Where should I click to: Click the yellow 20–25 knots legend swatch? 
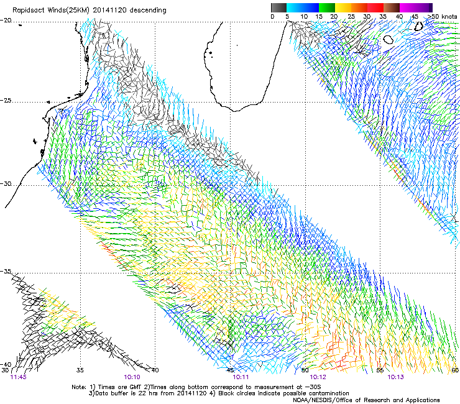point(343,7)
